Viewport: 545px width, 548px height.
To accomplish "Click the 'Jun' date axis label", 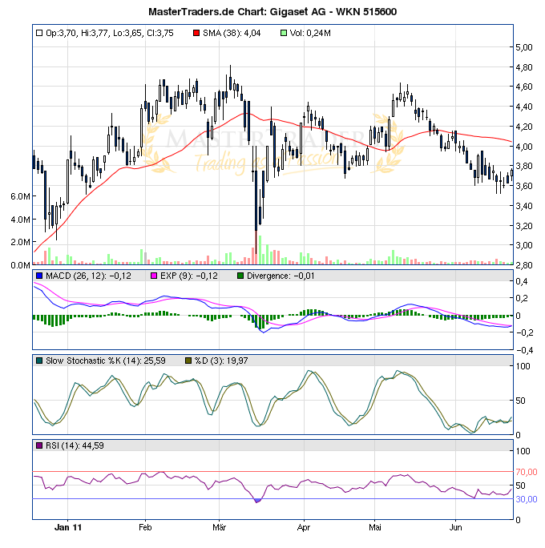I will (x=455, y=527).
